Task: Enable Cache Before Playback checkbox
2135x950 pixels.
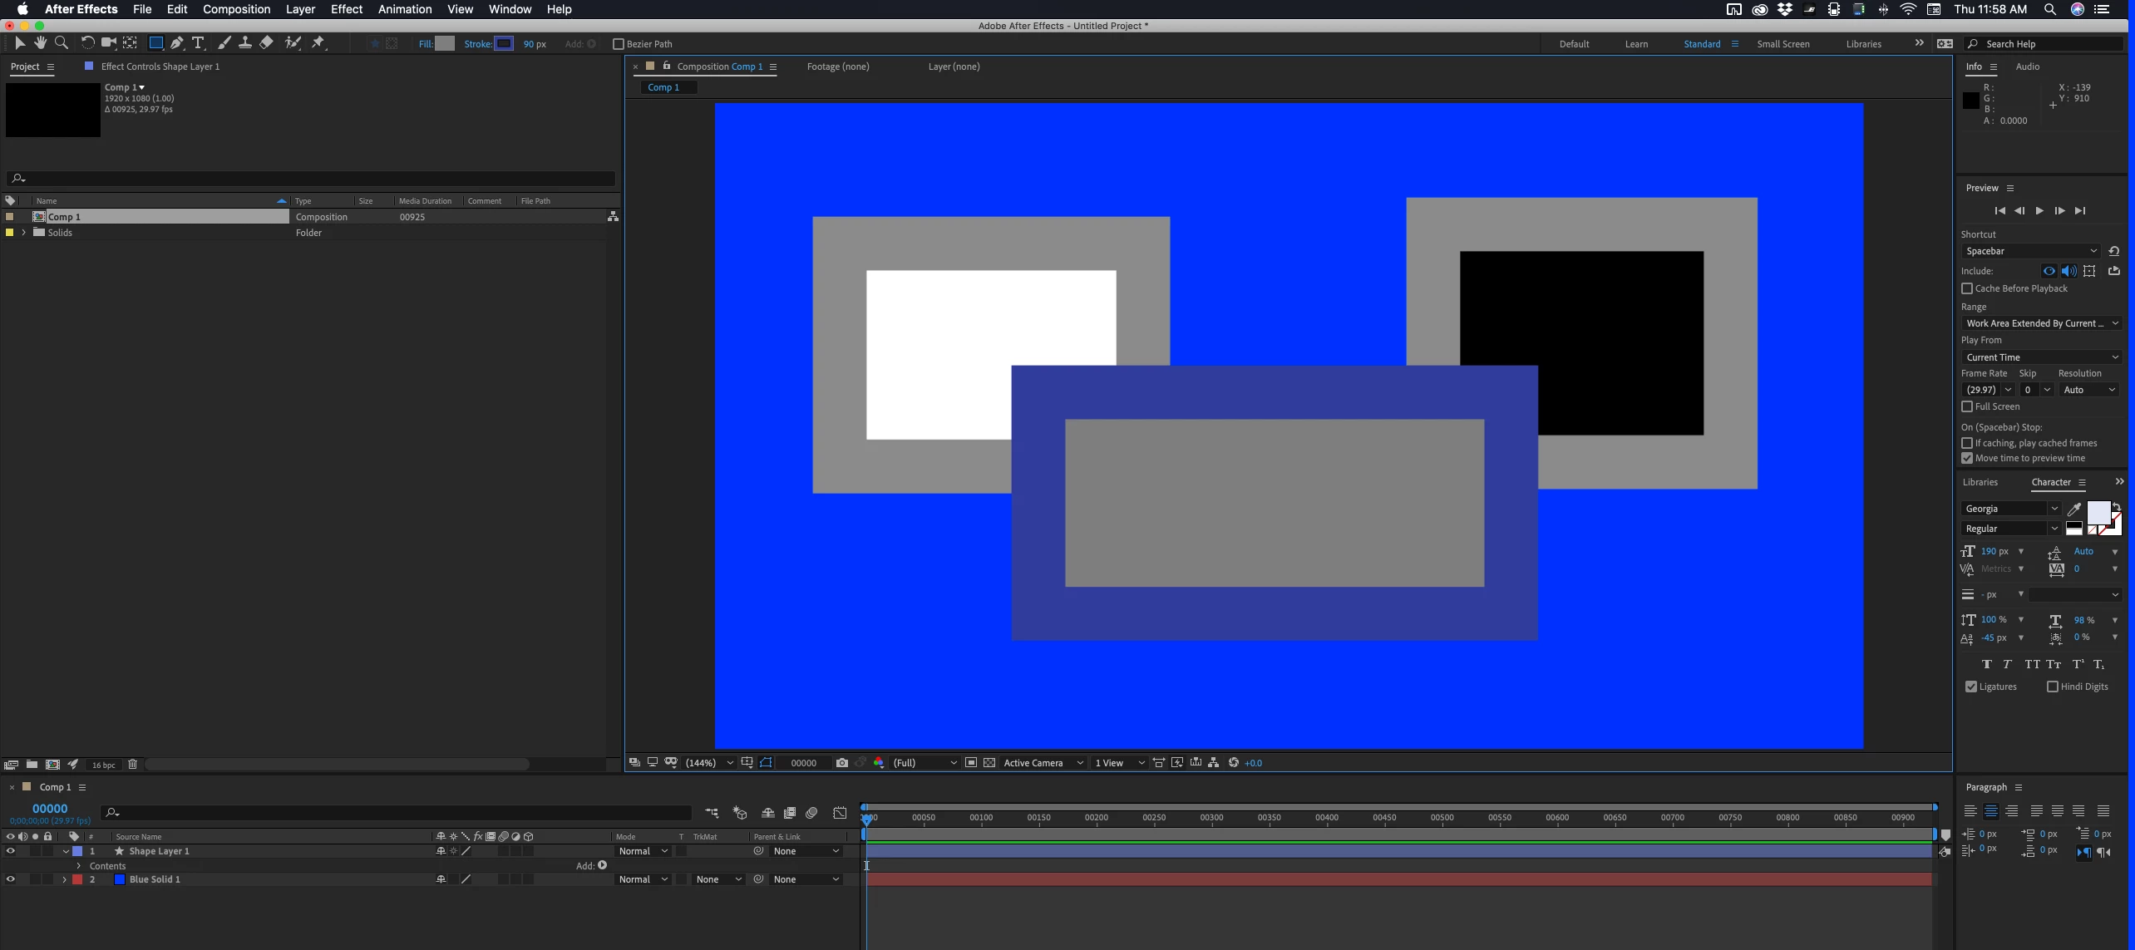Action: [1967, 288]
